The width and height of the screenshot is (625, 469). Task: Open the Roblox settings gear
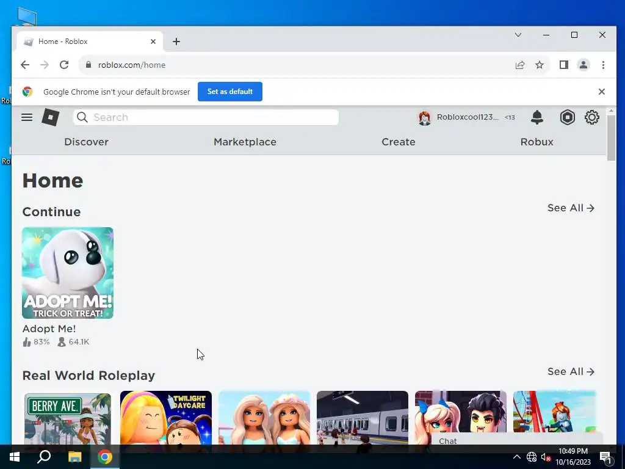[592, 117]
